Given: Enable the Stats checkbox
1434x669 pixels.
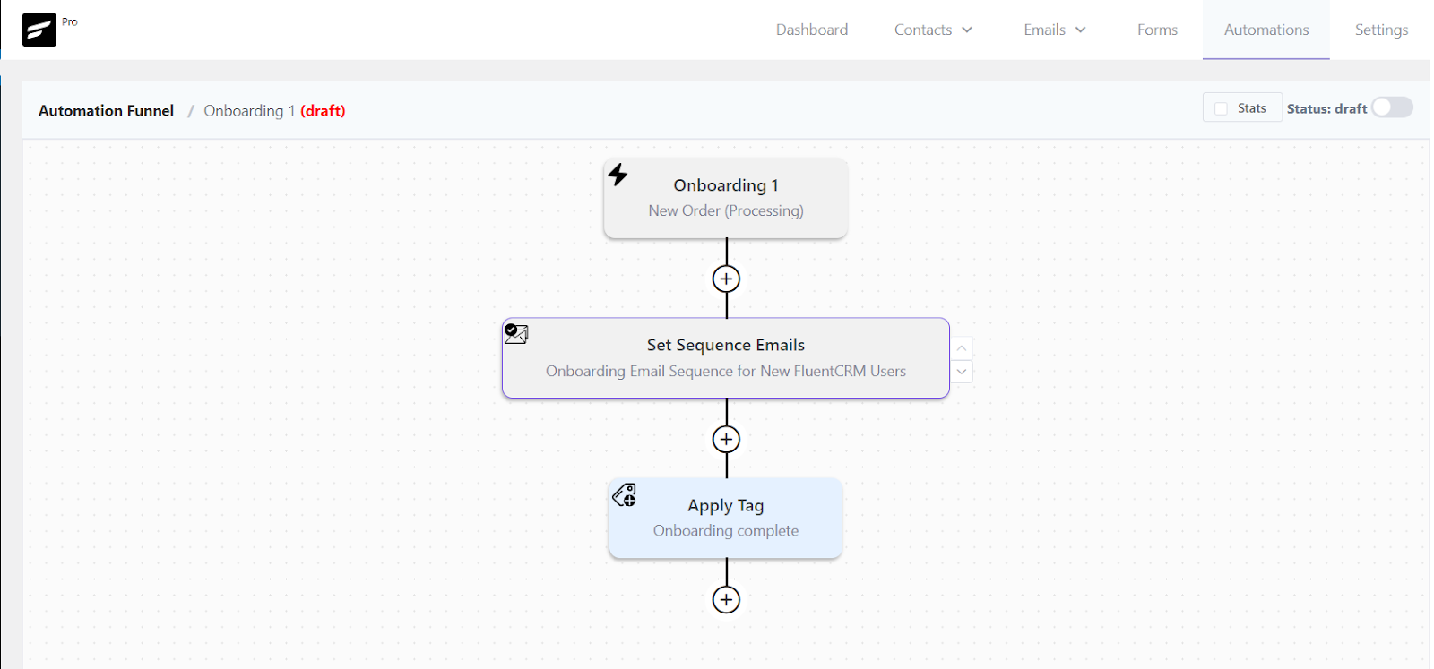Looking at the screenshot, I should [1221, 108].
